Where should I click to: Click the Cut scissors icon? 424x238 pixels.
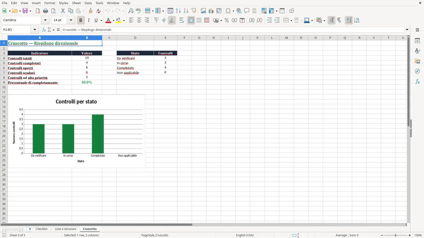tap(63, 11)
